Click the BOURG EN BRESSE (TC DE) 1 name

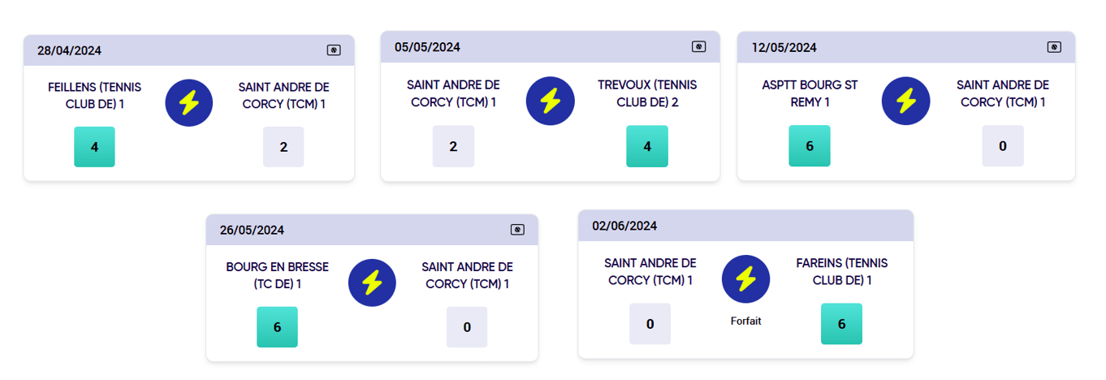[x=277, y=275]
